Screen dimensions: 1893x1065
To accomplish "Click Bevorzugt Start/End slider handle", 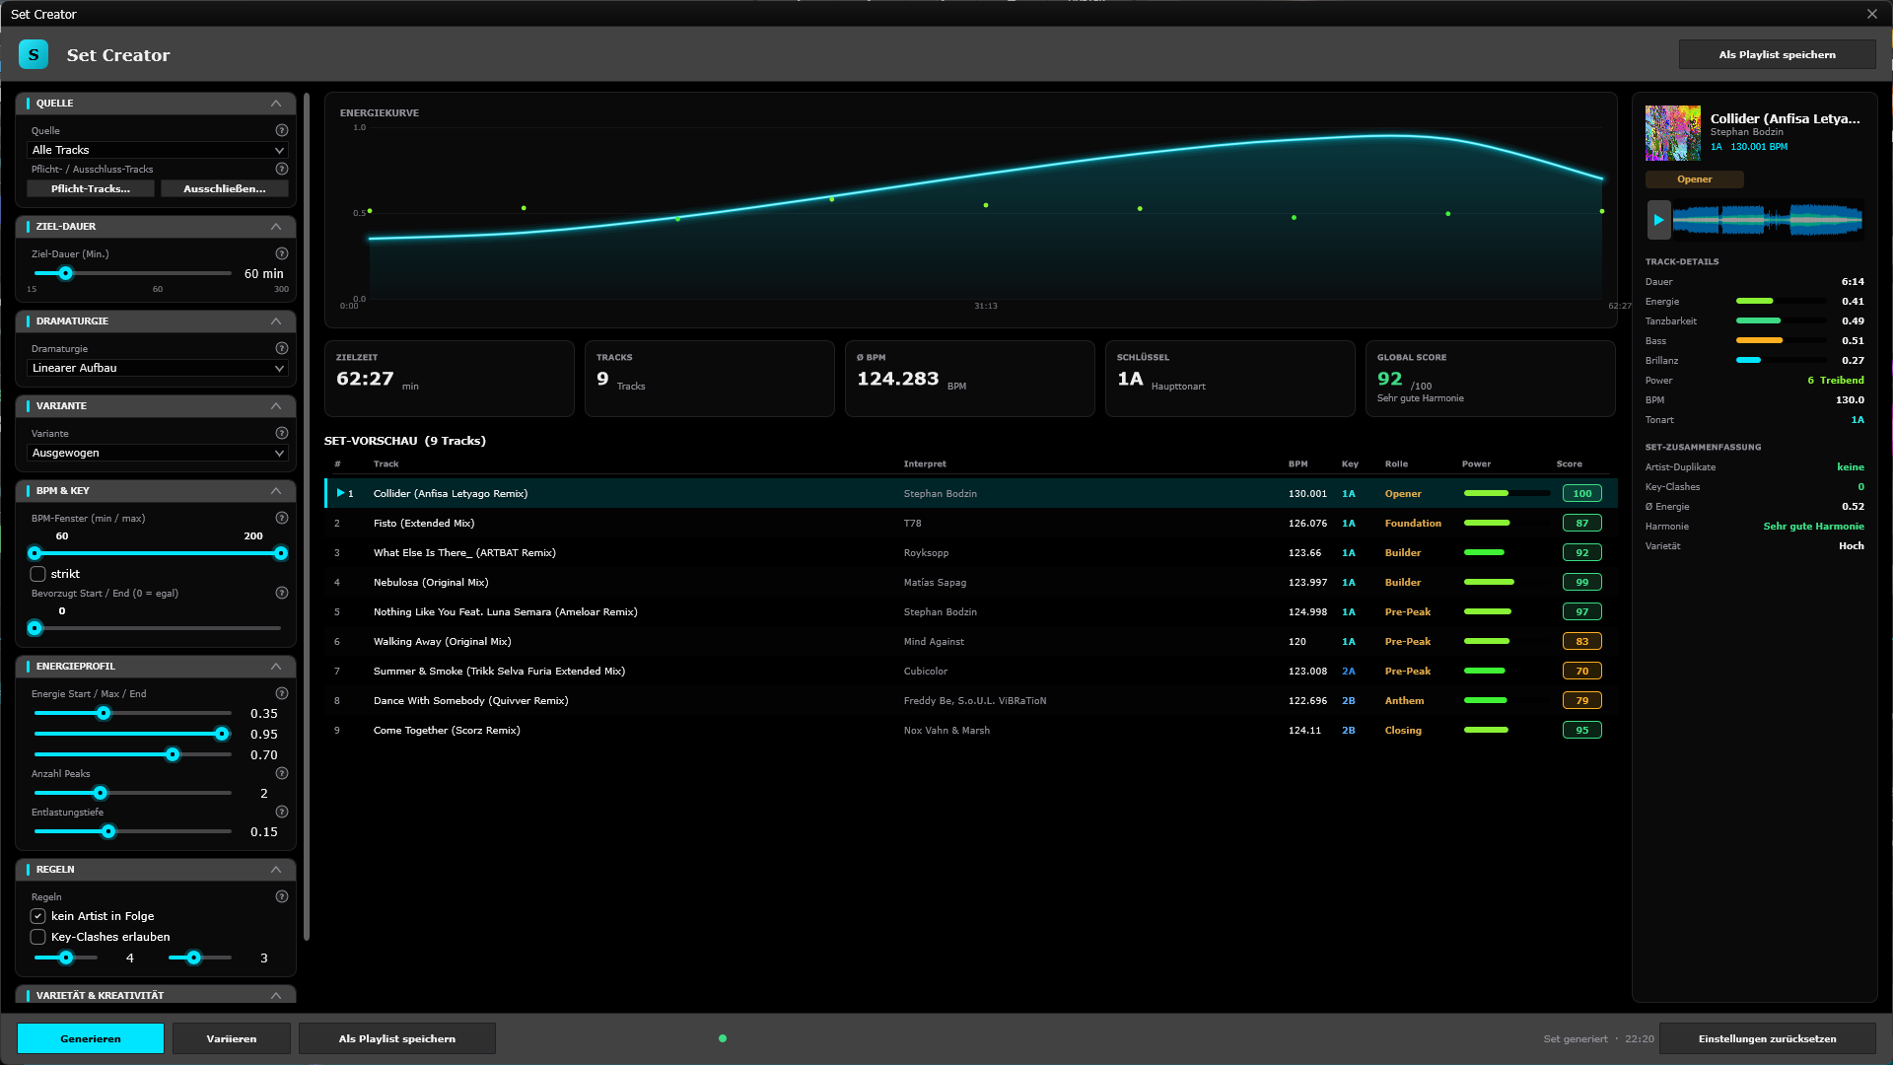I will tap(35, 628).
